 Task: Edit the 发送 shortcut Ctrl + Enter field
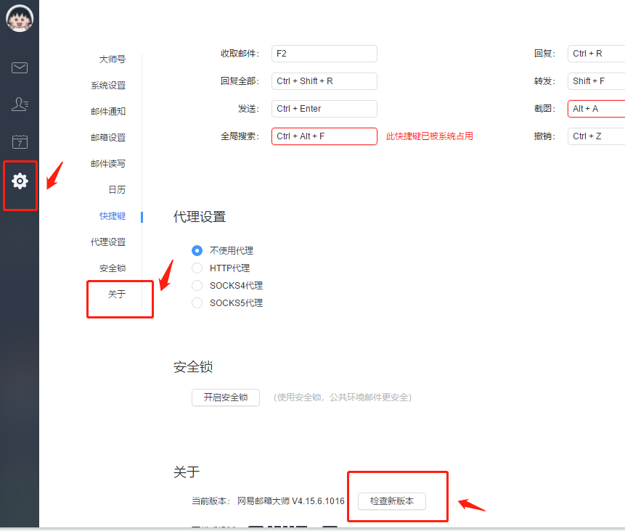point(324,109)
